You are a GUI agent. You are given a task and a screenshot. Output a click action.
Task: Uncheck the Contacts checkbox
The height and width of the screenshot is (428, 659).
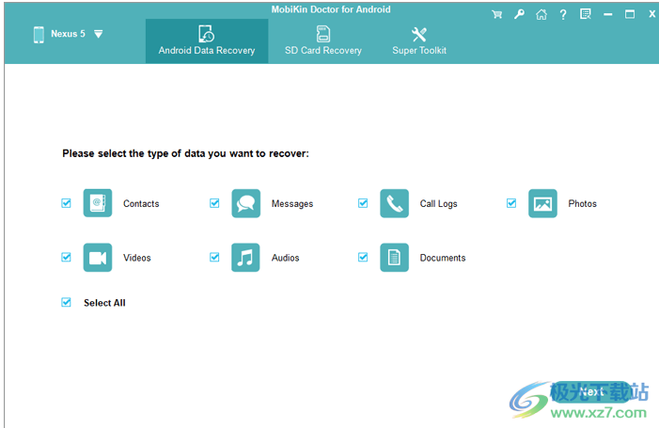(67, 203)
